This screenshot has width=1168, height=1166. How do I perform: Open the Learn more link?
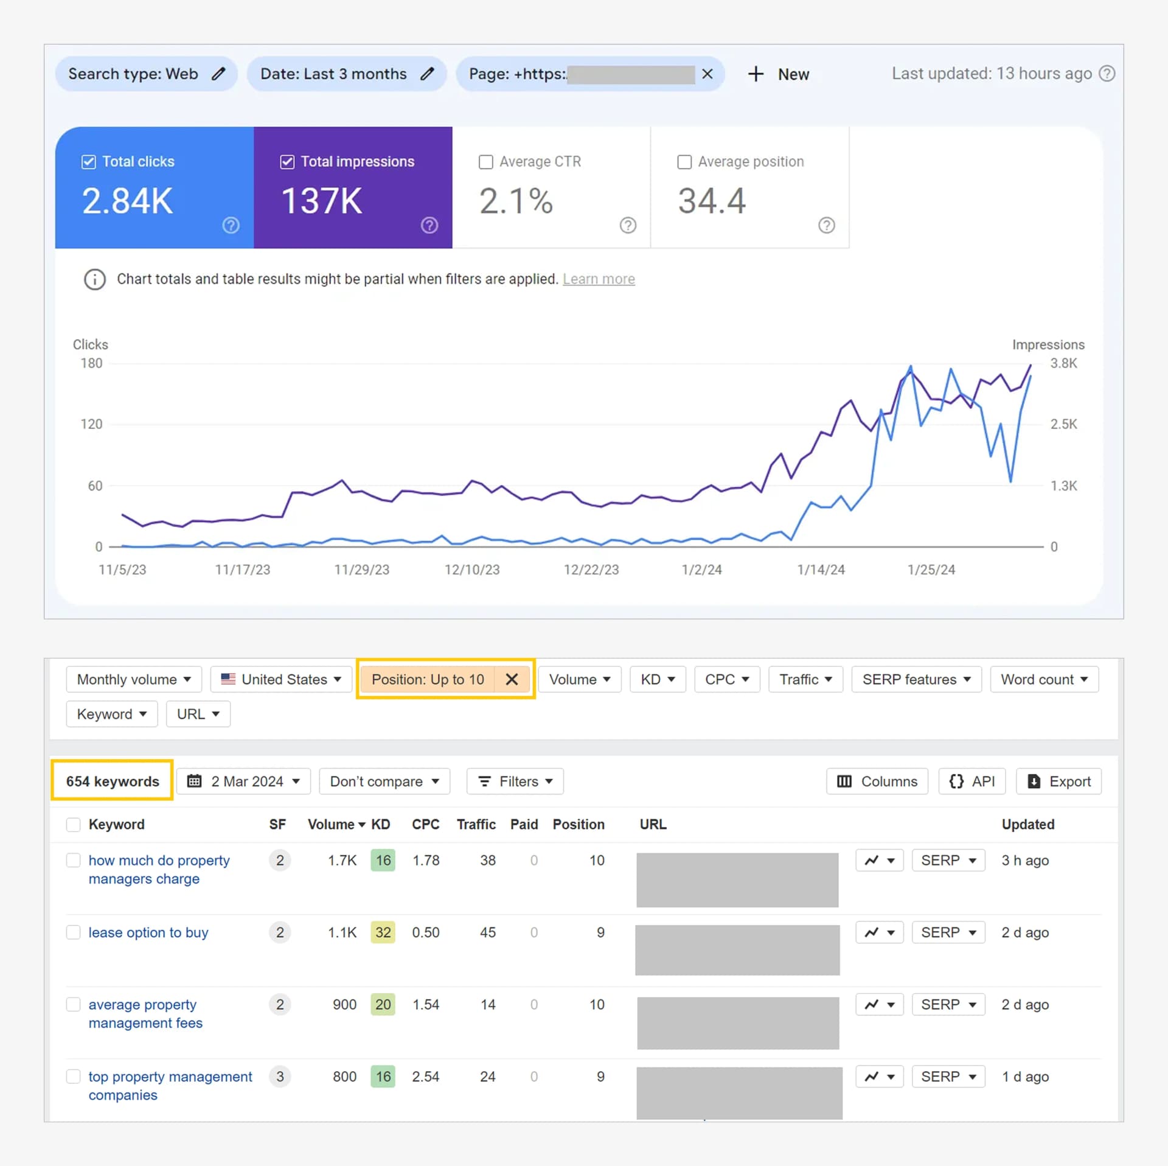(599, 279)
